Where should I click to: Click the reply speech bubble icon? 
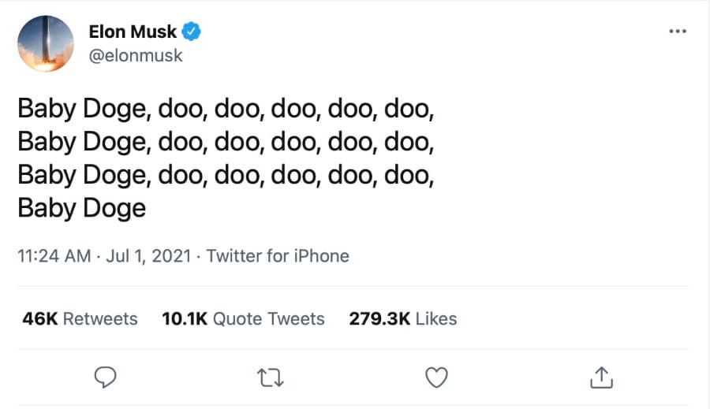tap(106, 377)
